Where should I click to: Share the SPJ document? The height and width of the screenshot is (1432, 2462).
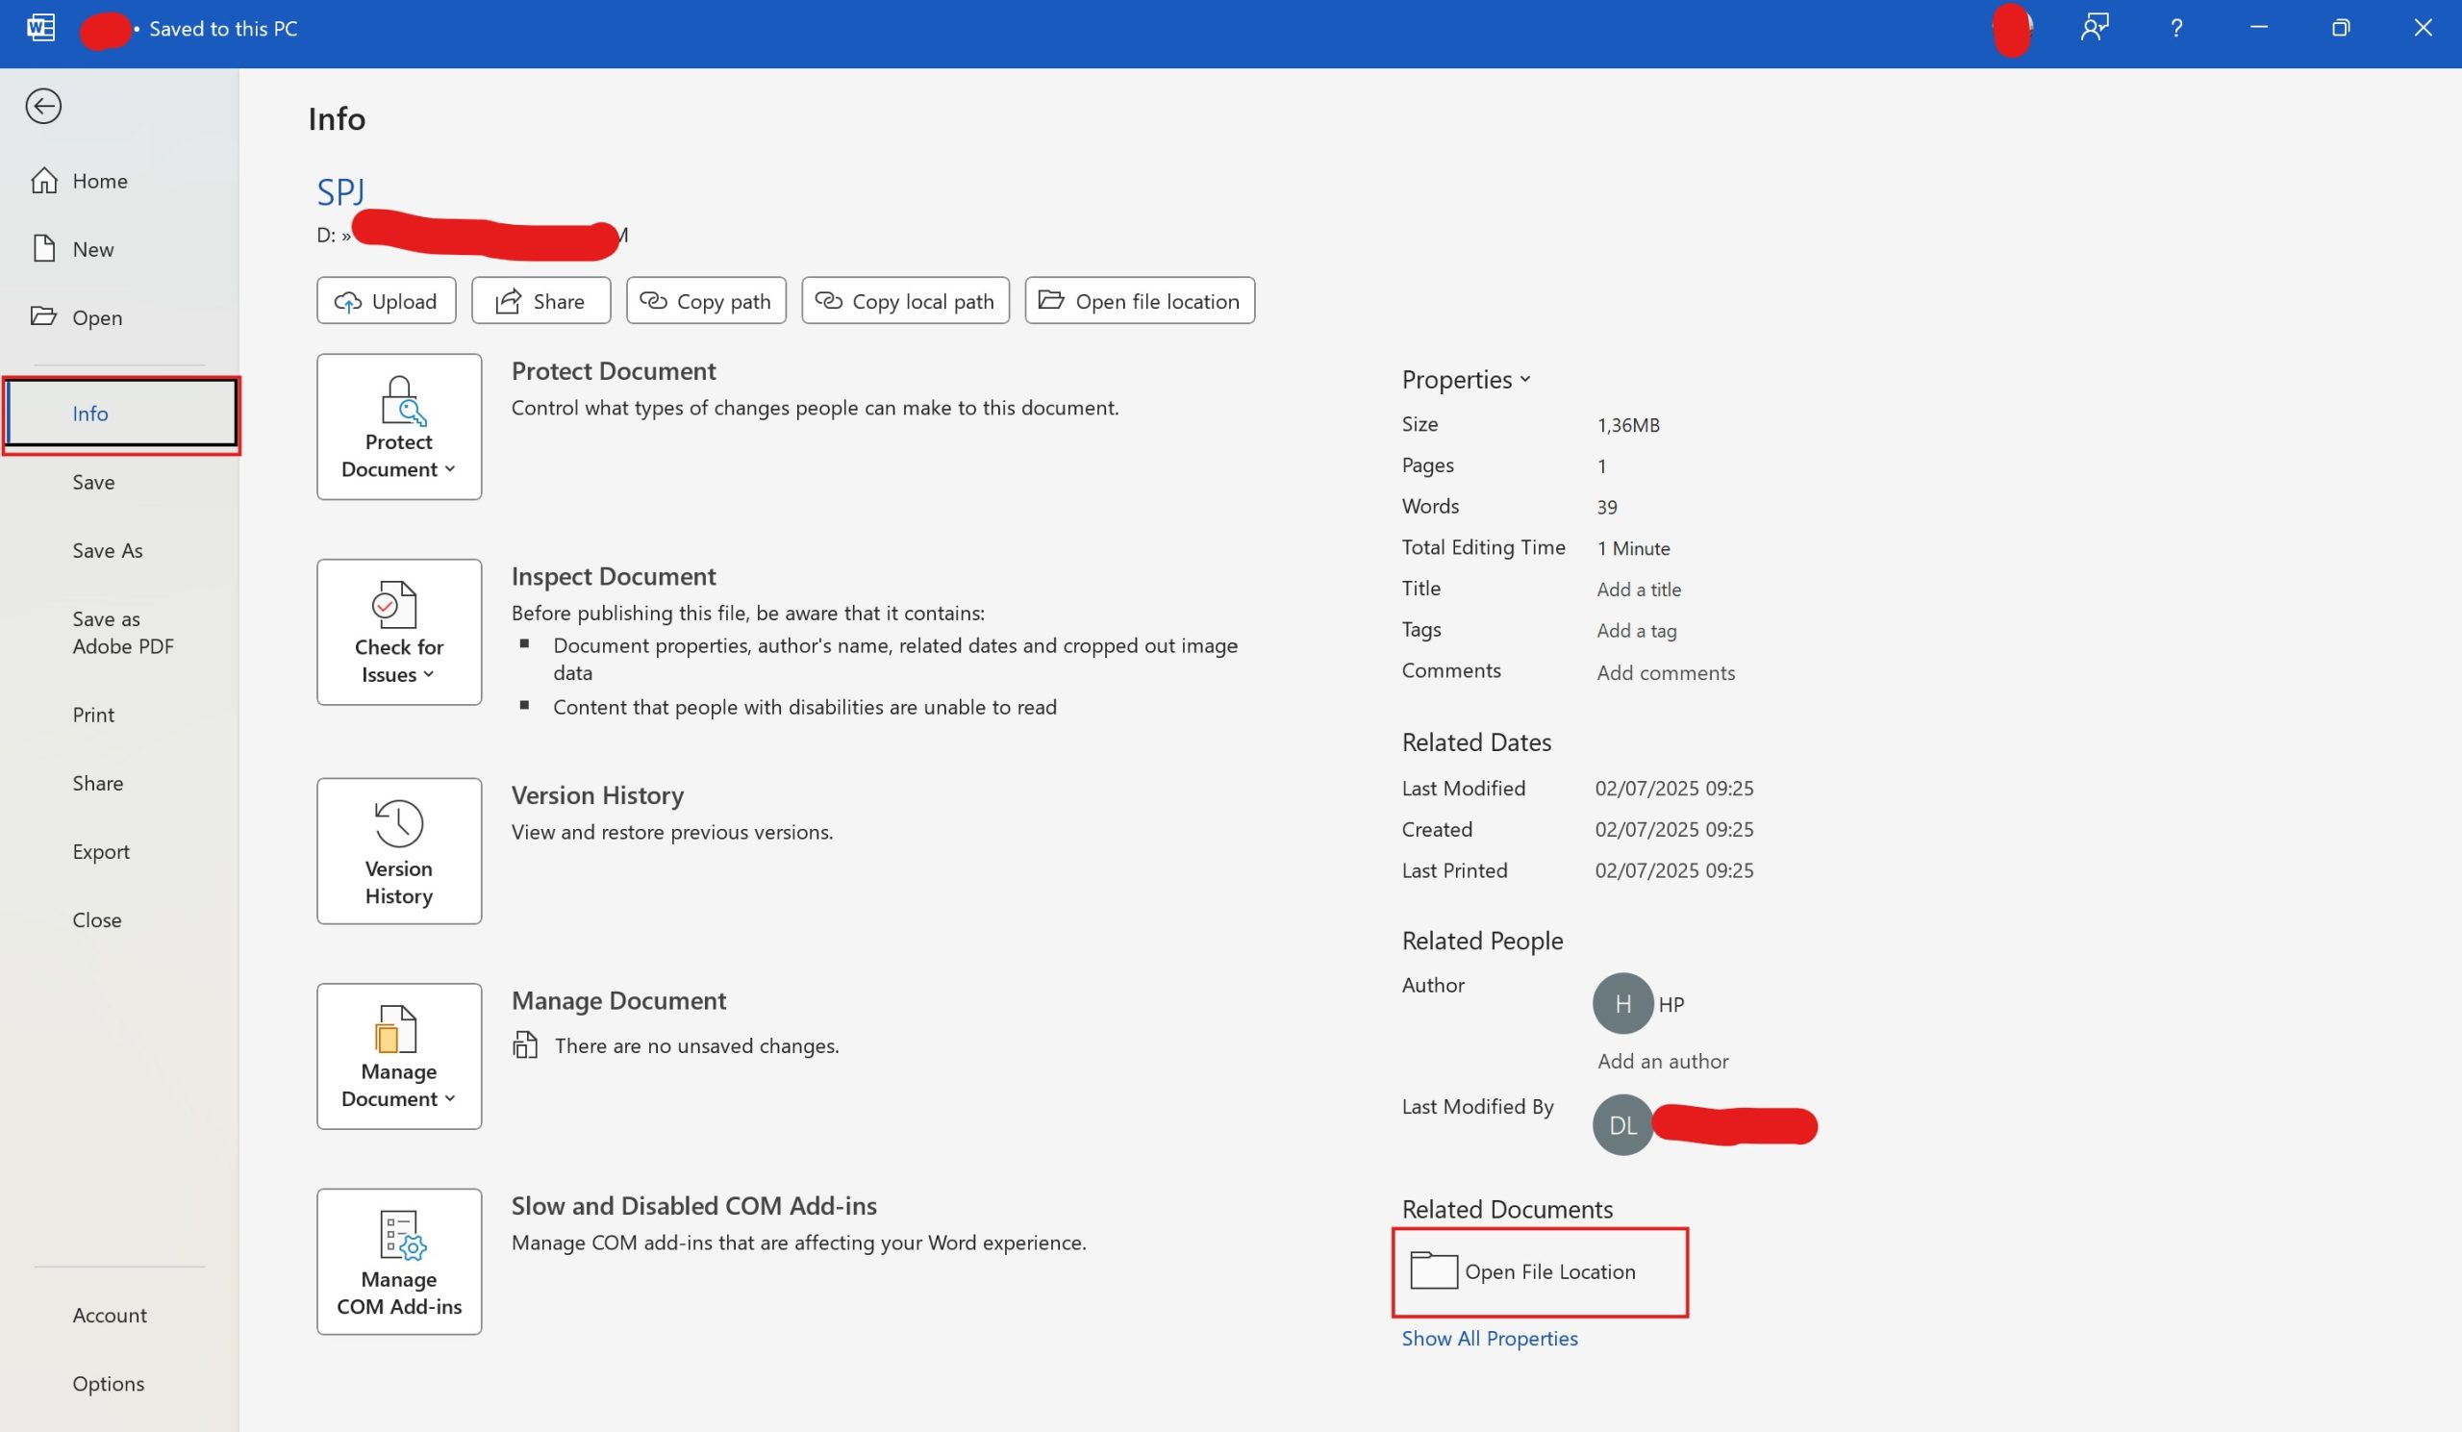click(540, 300)
